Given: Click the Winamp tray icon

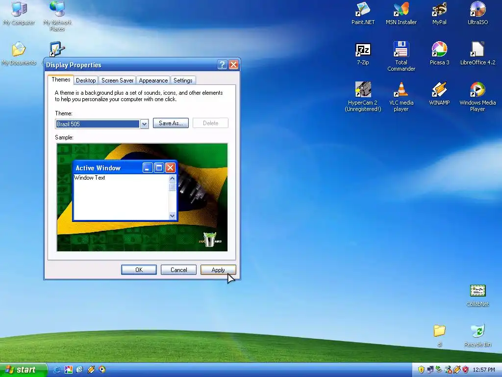Looking at the screenshot, I should pos(456,370).
